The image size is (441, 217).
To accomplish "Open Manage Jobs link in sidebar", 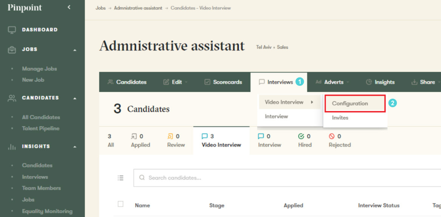I will (39, 69).
